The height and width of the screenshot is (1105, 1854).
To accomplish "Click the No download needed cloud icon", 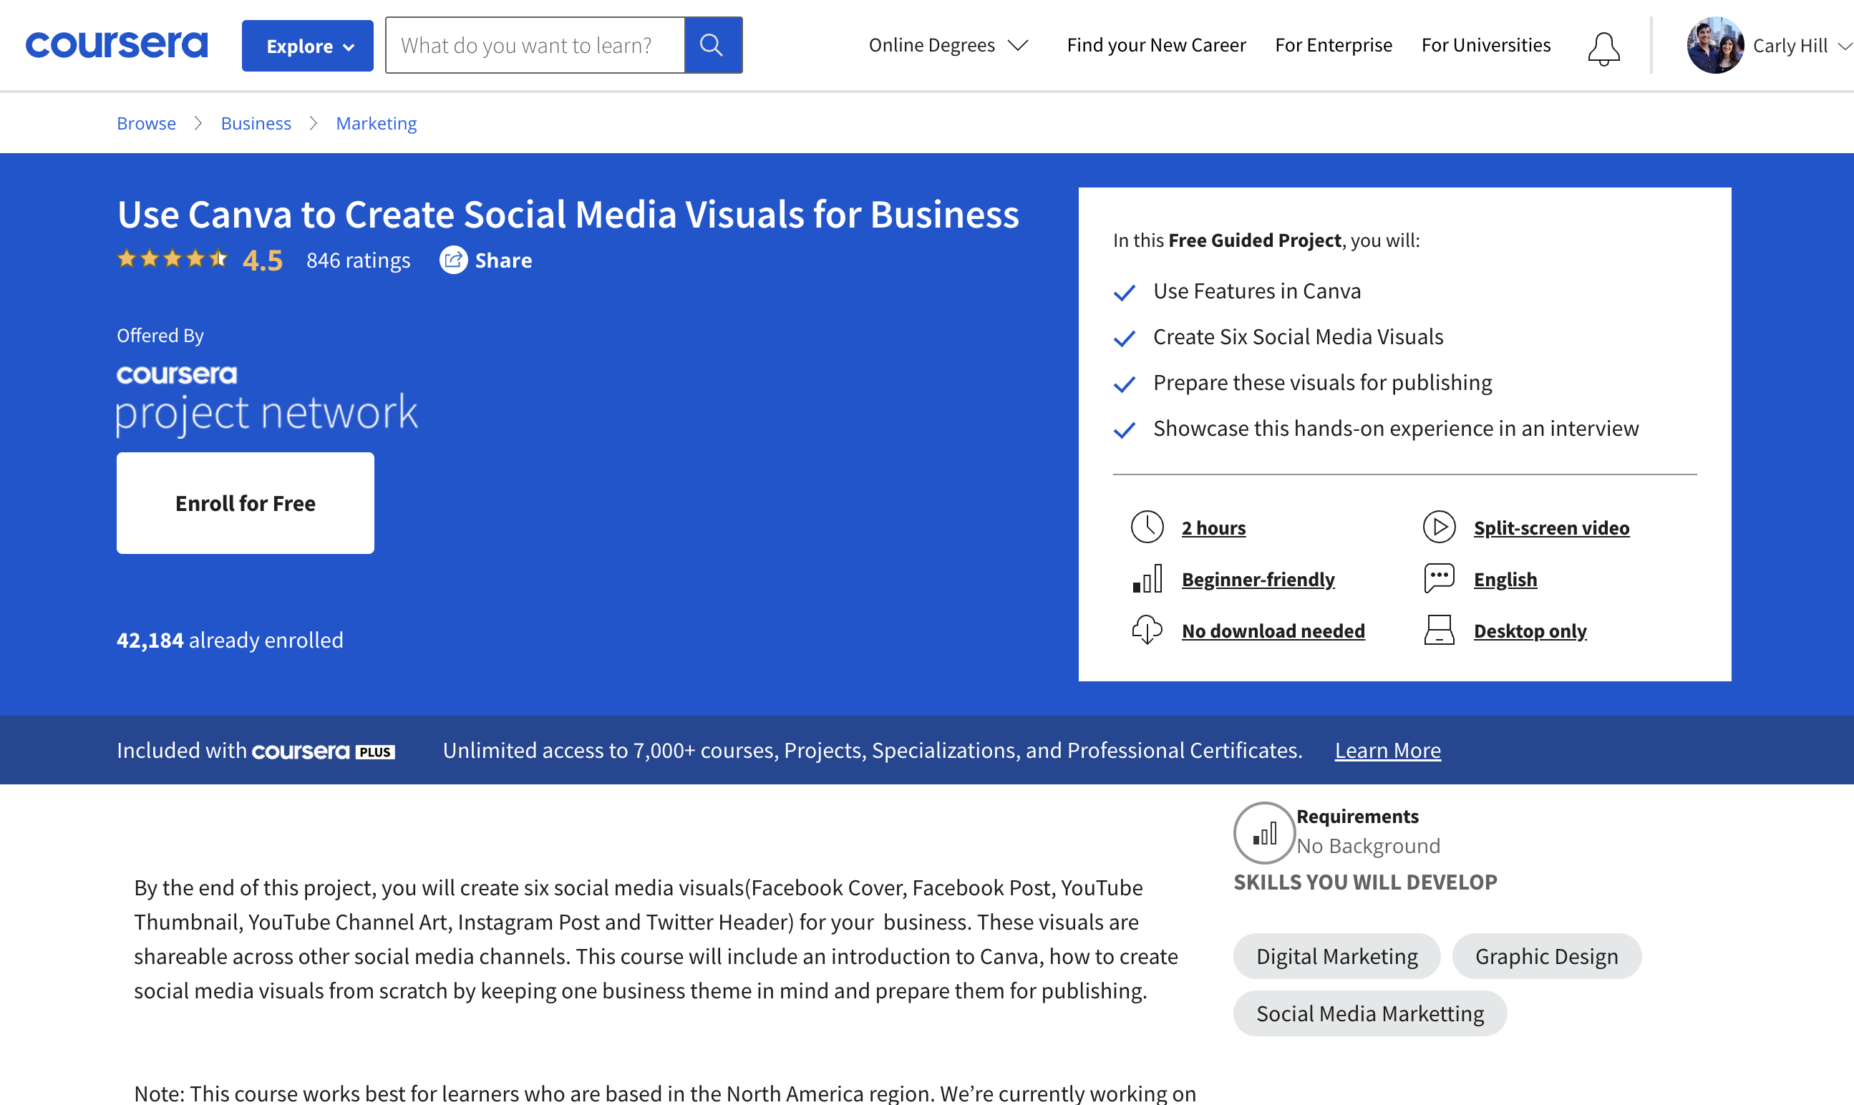I will (1147, 630).
